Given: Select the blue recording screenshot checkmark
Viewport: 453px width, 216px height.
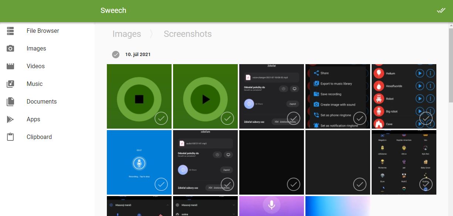Looking at the screenshot, I should (x=161, y=184).
